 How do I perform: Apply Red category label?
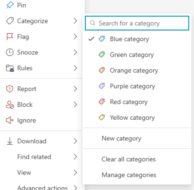(137, 102)
